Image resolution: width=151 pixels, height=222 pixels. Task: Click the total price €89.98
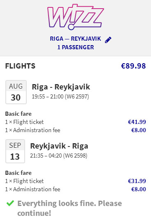[x=133, y=66]
